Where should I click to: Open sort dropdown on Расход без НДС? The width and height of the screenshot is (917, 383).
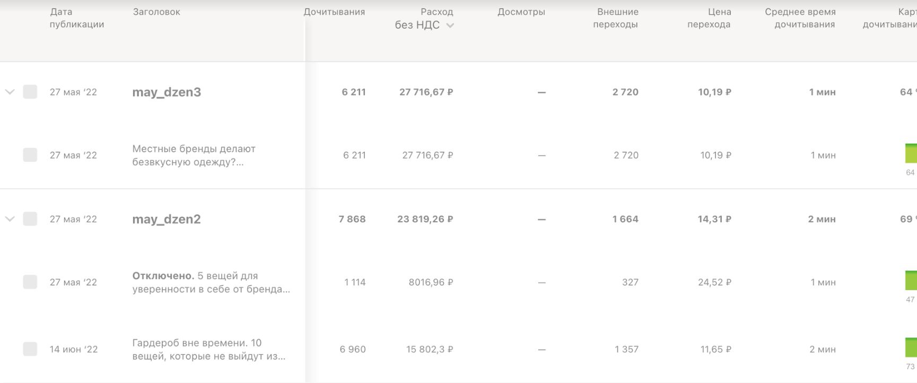[450, 25]
